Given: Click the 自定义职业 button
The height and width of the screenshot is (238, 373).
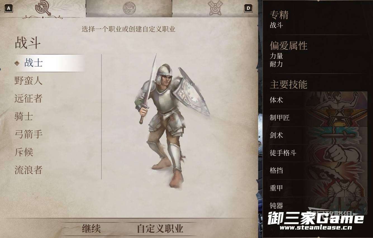Looking at the screenshot, I should (x=160, y=229).
